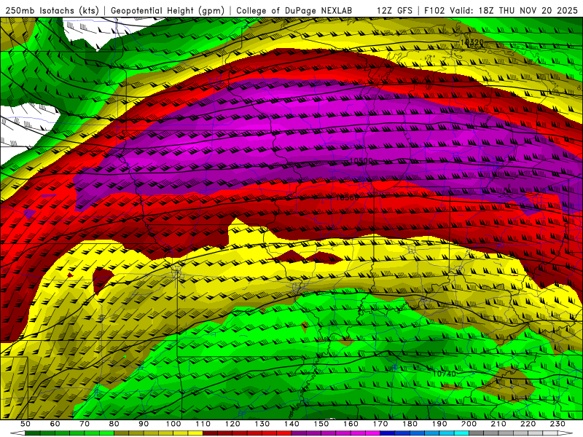Click the 220 knot legend value
The image size is (583, 437).
[x=528, y=424]
